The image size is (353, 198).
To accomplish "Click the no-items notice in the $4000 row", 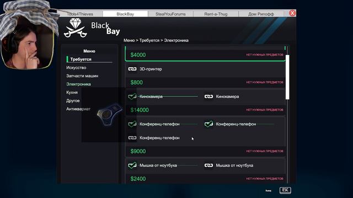I will coord(265,55).
